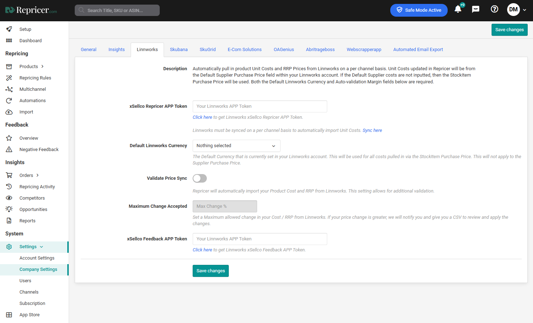Click shield icon in Safe Mode button
The image size is (533, 323).
(x=399, y=10)
